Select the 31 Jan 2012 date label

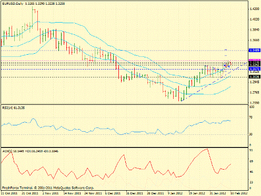pos(218,193)
